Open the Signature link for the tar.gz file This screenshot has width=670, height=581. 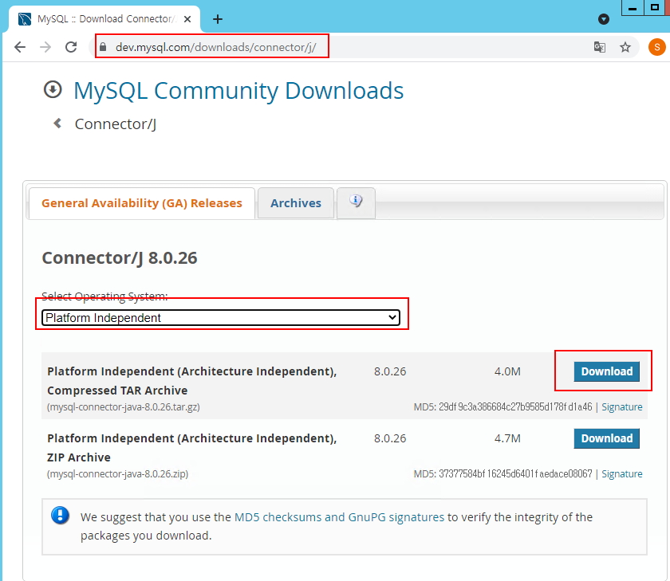pos(621,406)
